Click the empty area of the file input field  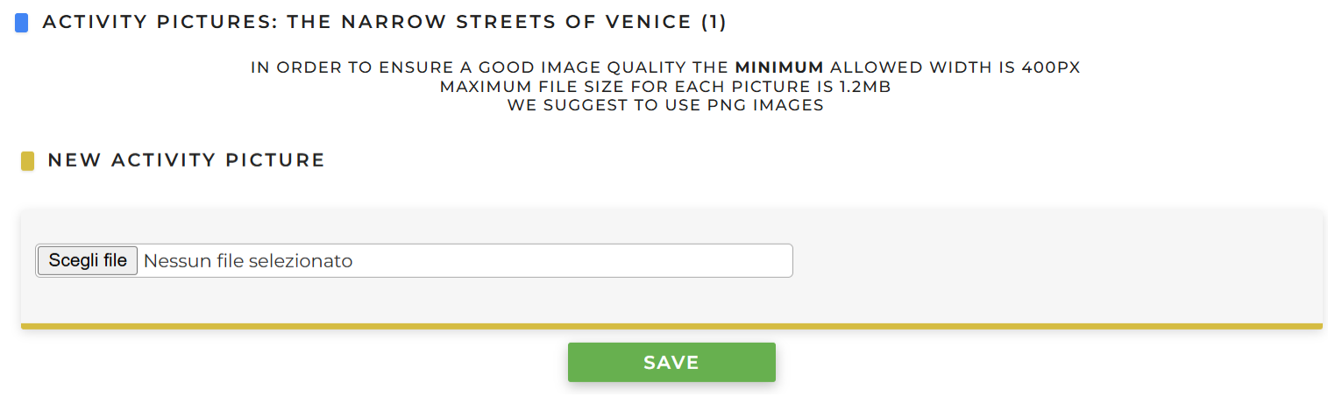click(570, 260)
